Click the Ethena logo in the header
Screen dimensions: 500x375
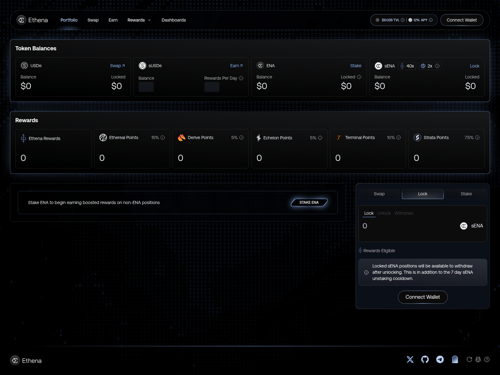pos(32,20)
